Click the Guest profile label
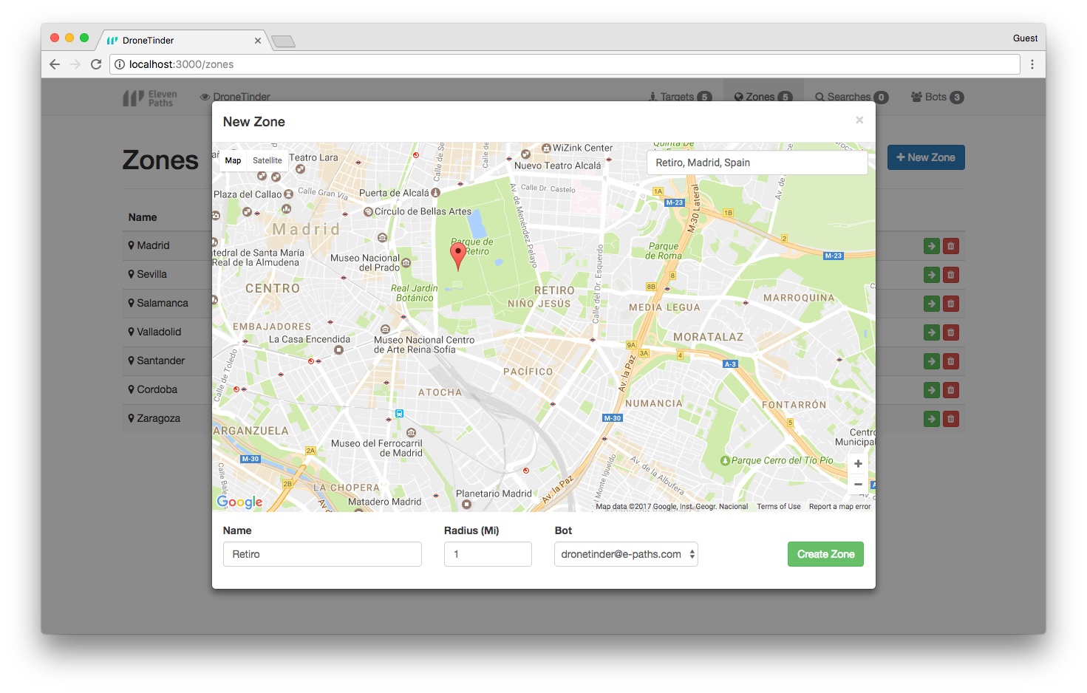 click(1025, 38)
